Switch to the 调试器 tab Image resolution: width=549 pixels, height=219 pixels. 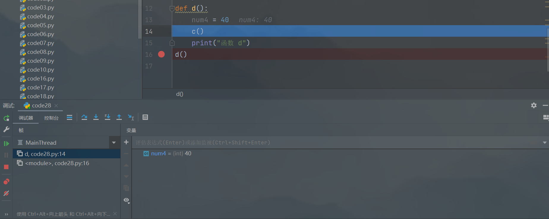click(x=26, y=118)
